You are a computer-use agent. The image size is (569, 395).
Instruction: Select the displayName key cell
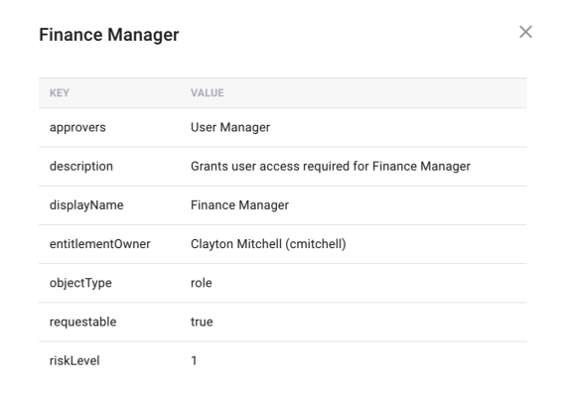[x=86, y=204]
